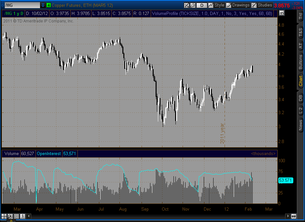This screenshot has height=222, width=305.
Task: Expand the /HG symbol dropdown arrow
Action: [43, 5]
